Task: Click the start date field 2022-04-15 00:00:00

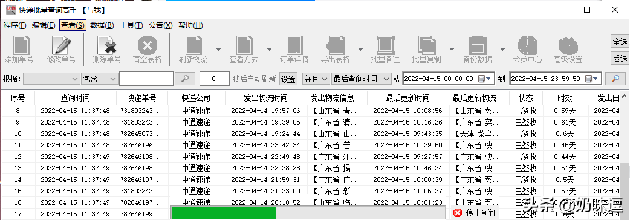Action: point(449,79)
